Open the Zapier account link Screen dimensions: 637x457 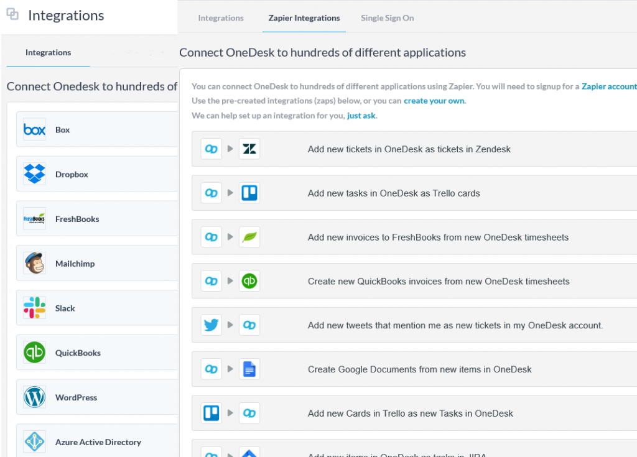[x=608, y=86]
